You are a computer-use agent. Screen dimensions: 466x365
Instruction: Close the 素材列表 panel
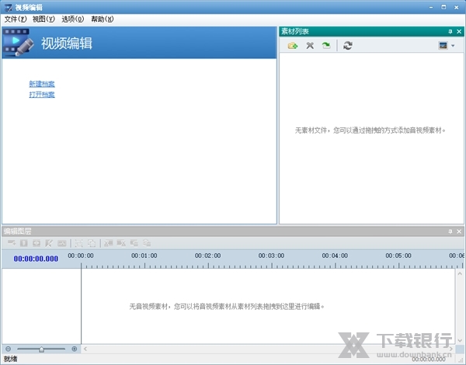pos(459,31)
